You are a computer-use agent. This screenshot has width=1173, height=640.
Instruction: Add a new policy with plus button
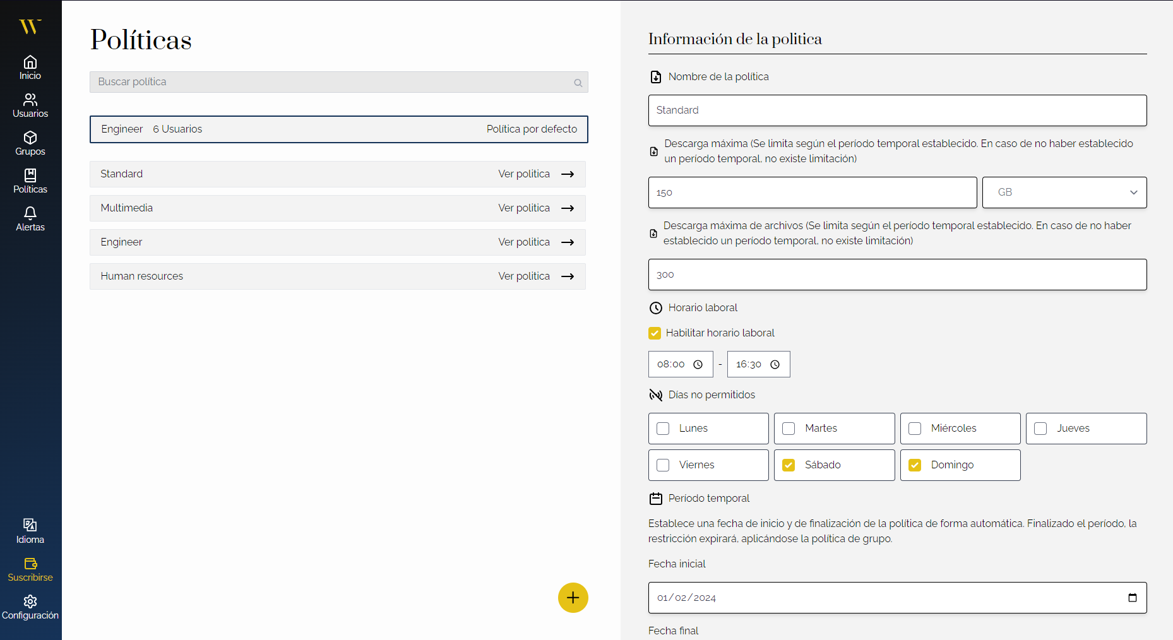573,598
